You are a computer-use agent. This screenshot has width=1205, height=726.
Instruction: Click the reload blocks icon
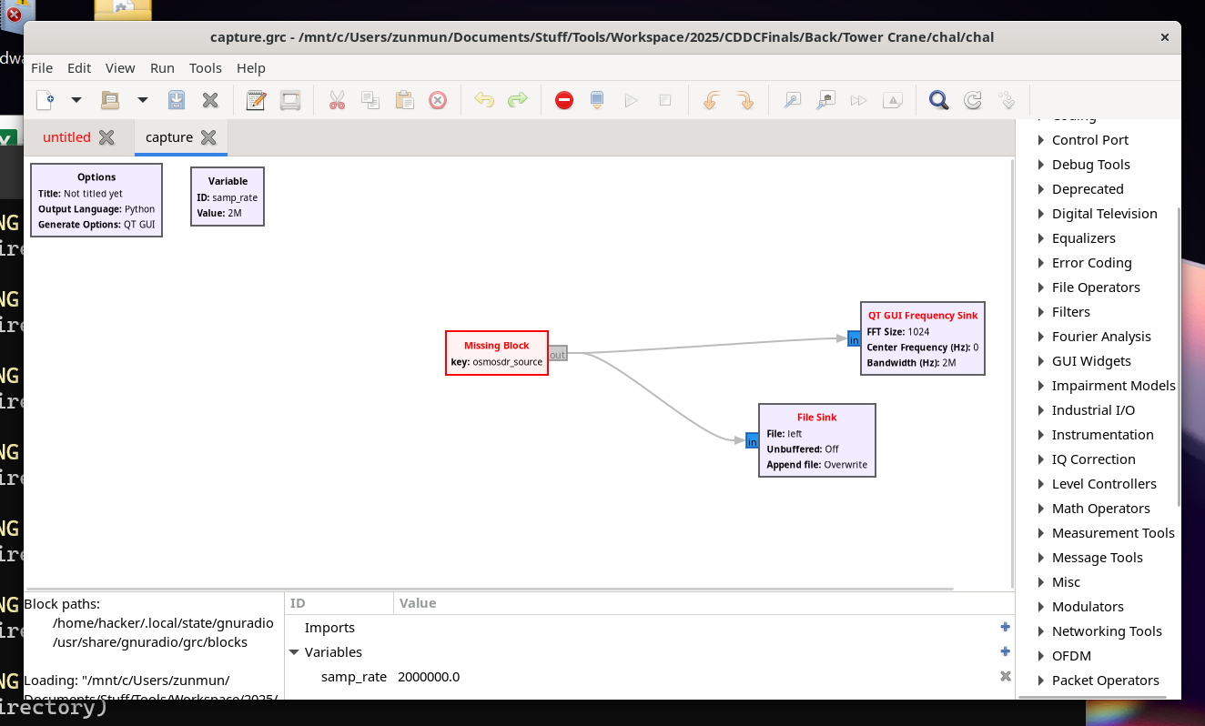972,100
